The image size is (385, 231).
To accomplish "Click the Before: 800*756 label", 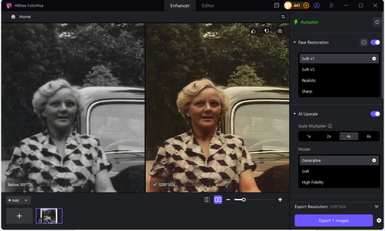I will [x=20, y=185].
